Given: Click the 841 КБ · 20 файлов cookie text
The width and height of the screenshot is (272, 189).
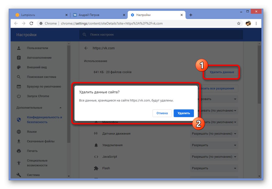Looking at the screenshot, I should pos(113,72).
